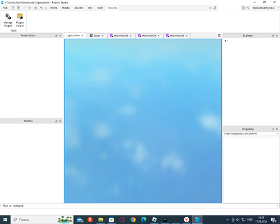Open the SlipknotGotMySoul account dropdown
Image resolution: width=280 pixels, height=224 pixels.
point(266,8)
